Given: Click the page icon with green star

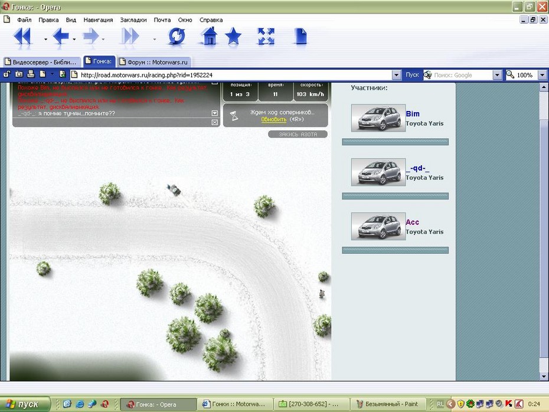Looking at the screenshot, I should (63, 74).
